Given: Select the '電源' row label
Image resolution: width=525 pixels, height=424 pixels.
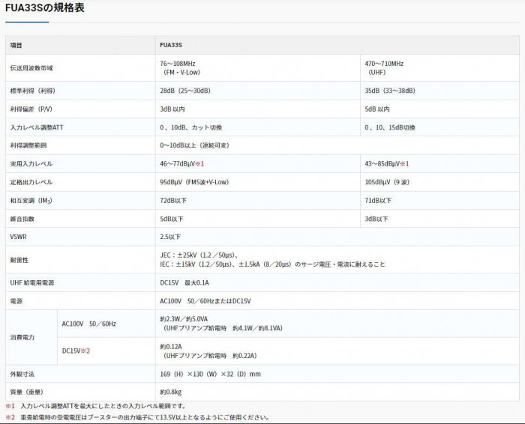Looking at the screenshot, I should coord(16,301).
